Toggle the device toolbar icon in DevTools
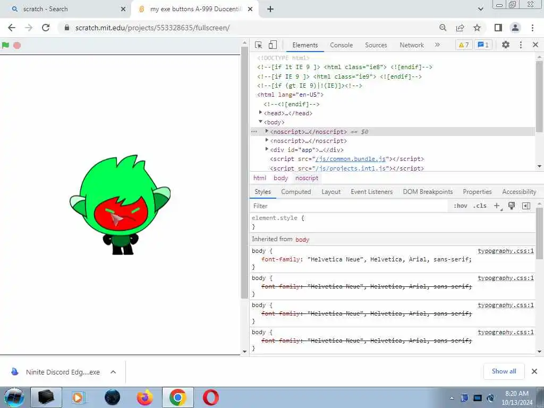This screenshot has height=408, width=544. [x=273, y=45]
